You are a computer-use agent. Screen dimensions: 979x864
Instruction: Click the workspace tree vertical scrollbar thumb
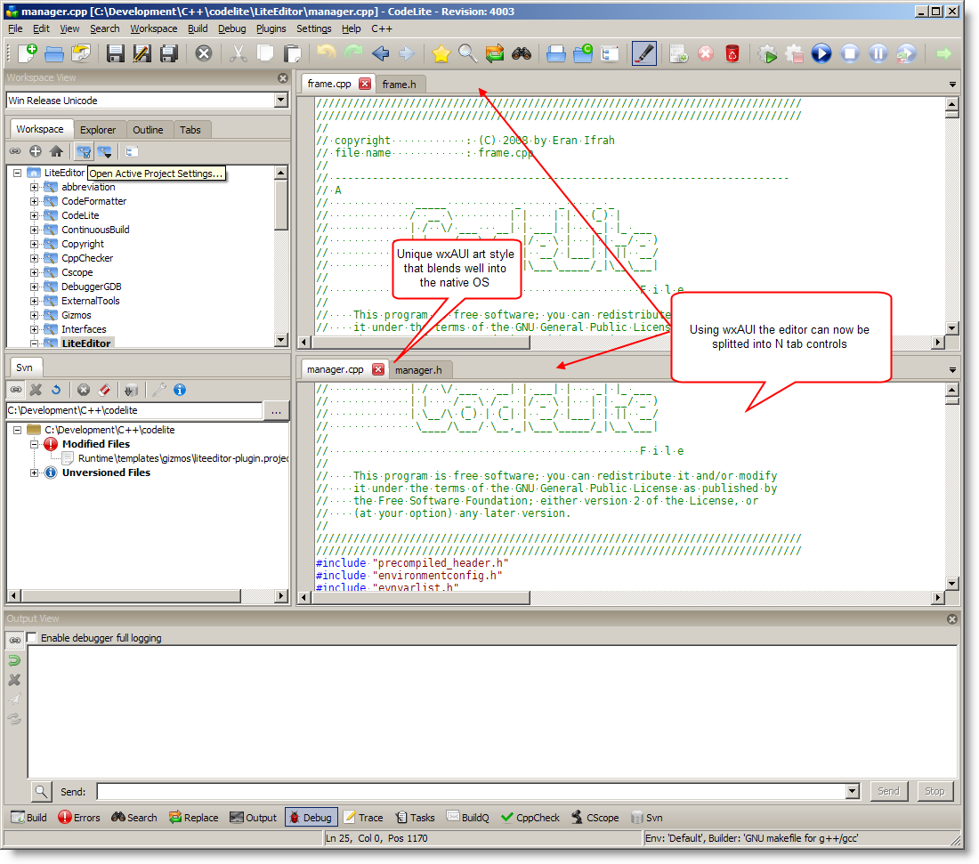(x=281, y=205)
